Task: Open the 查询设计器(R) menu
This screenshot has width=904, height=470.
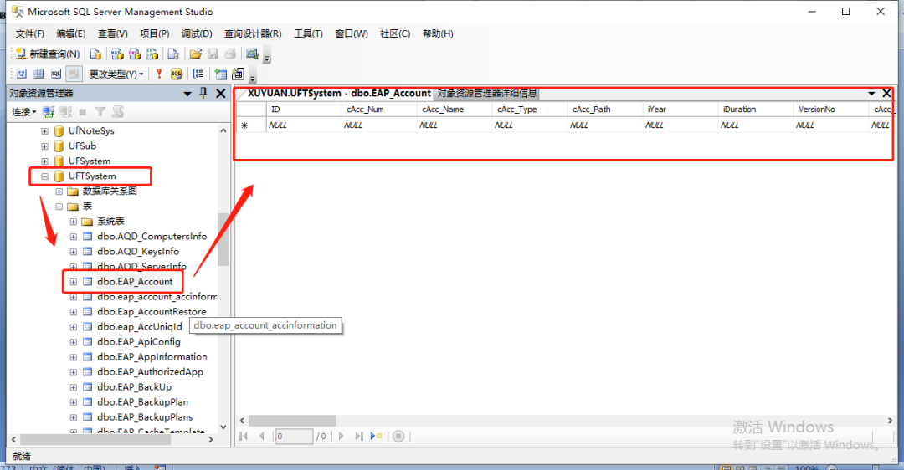Action: 253,33
